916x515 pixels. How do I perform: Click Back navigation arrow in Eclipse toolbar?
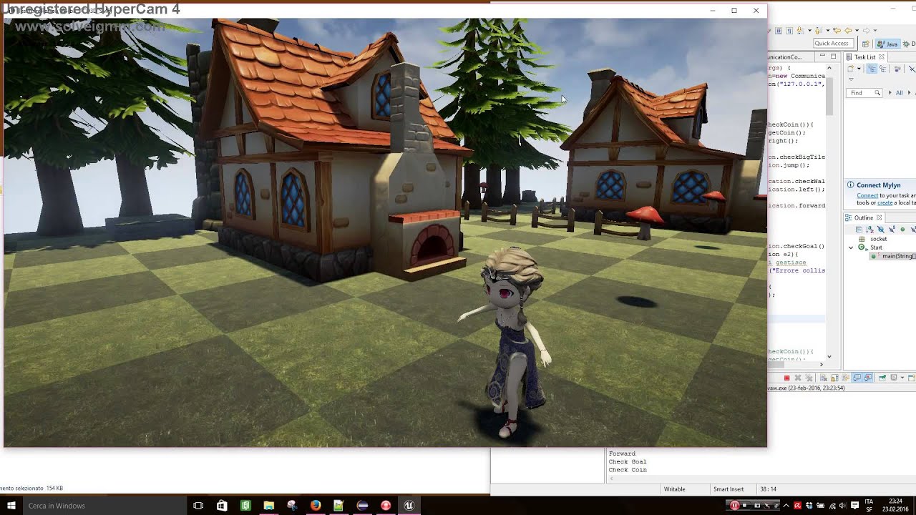[849, 31]
